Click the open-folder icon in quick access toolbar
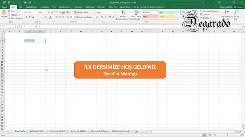The height and width of the screenshot is (137, 245). point(25,3)
